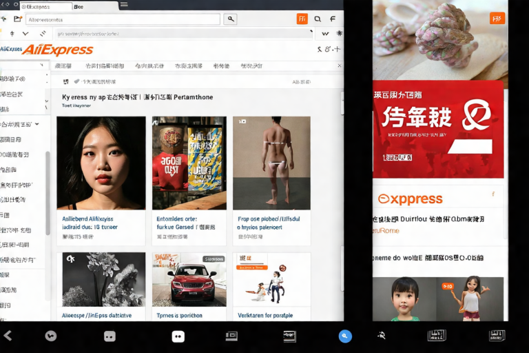The width and height of the screenshot is (529, 353).
Task: Click the orange 'express' logo in right window
Action: coord(410,199)
